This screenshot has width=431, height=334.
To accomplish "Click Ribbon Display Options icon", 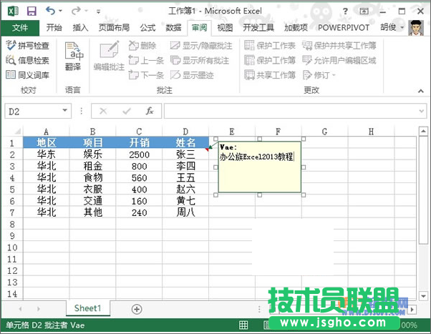I will pyautogui.click(x=364, y=11).
